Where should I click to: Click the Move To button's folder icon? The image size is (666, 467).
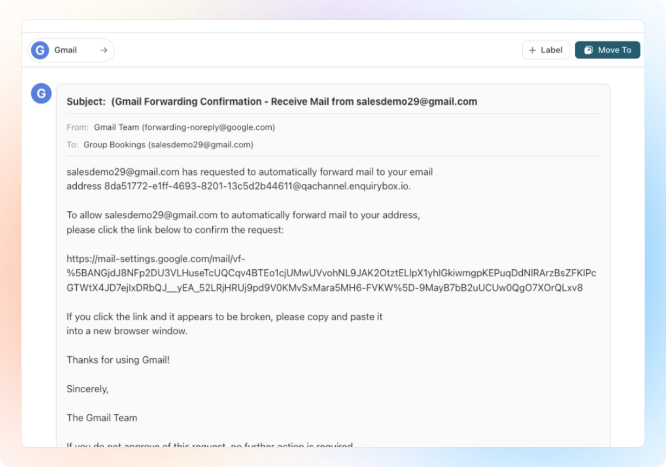click(589, 50)
